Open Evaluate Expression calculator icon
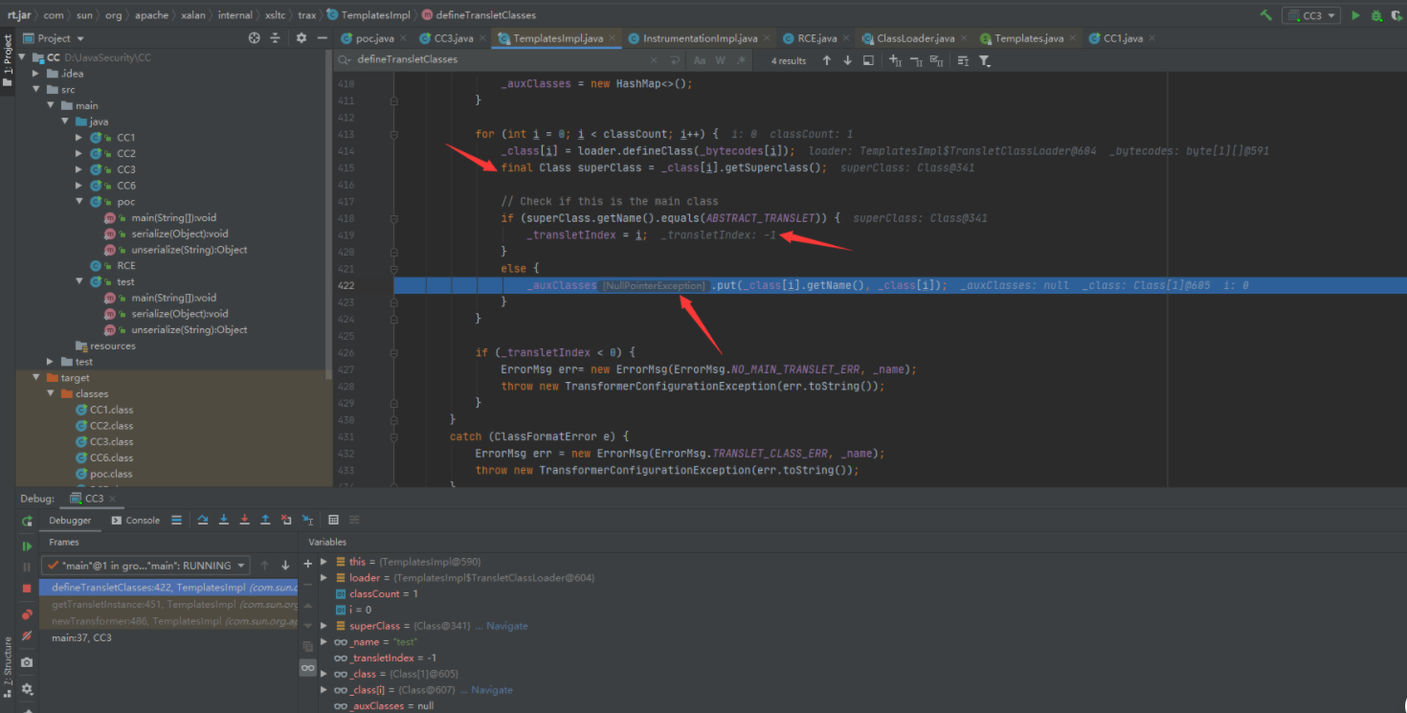Image resolution: width=1407 pixels, height=713 pixels. click(333, 520)
